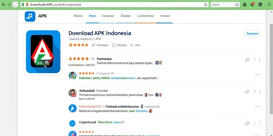Image resolution: width=273 pixels, height=136 pixels.
Task: Click the APK site name text
Action: coord(42,16)
